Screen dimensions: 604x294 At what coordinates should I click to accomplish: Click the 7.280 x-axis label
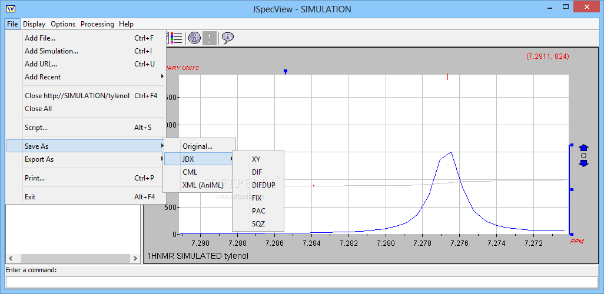[386, 243]
